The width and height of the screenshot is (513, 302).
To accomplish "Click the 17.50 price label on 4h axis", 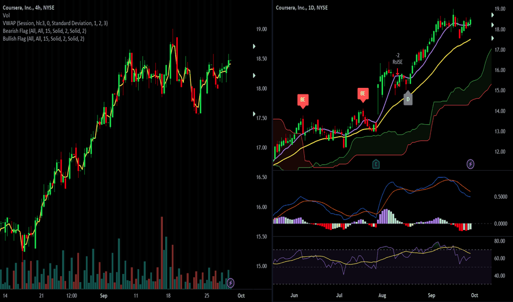I will click(x=261, y=118).
